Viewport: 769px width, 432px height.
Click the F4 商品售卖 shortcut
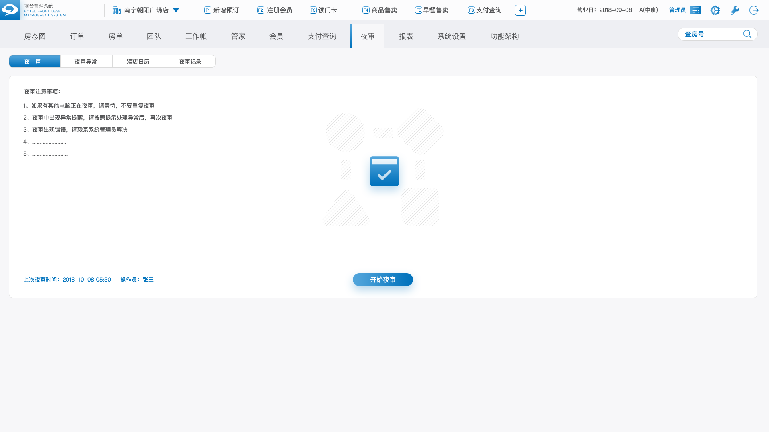pos(379,10)
